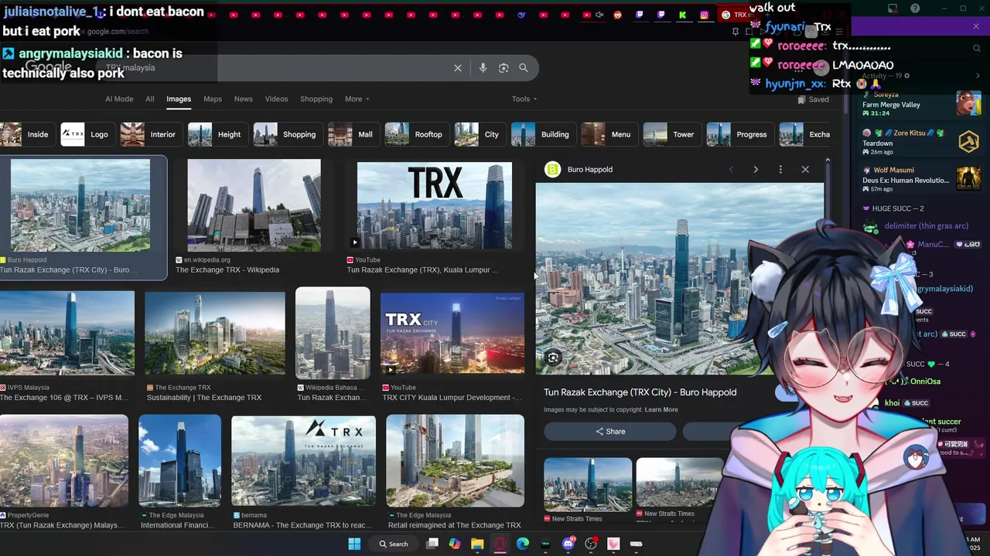The image size is (990, 556).
Task: Open the Instagram browser tab
Action: (x=704, y=15)
